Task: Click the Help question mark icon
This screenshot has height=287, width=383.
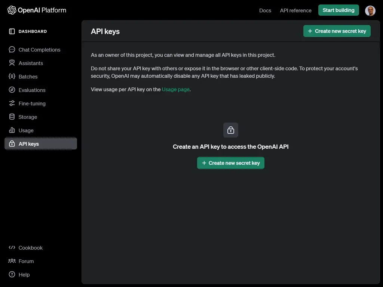Action: point(12,274)
